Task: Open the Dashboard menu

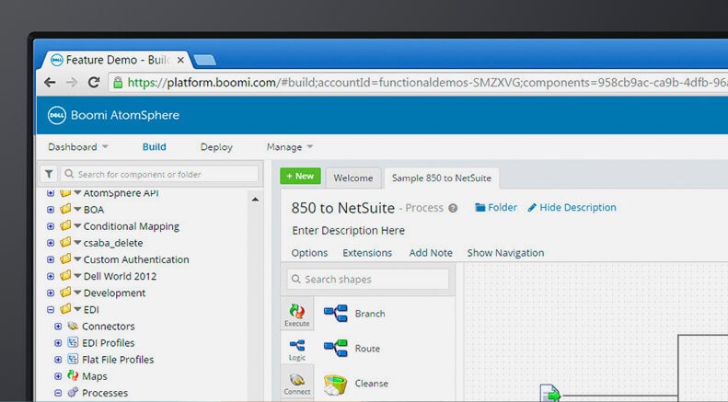Action: click(78, 147)
